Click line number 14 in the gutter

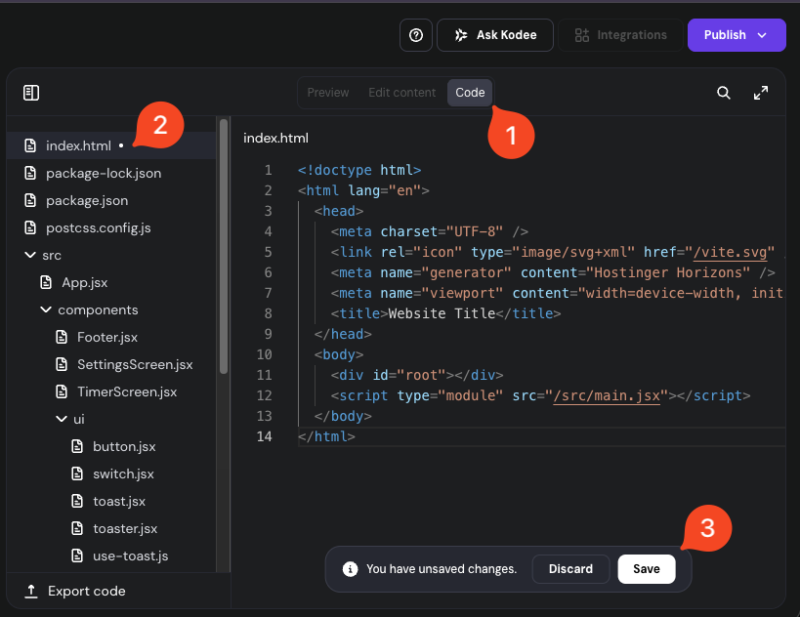coord(265,436)
